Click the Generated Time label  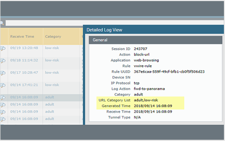point(116,106)
